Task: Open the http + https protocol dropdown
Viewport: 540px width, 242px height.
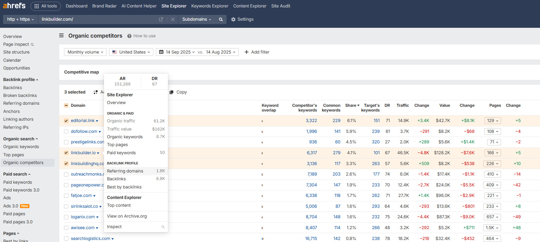Action: point(20,19)
